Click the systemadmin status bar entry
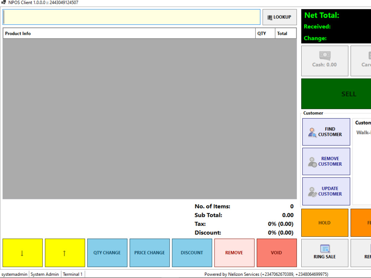The width and height of the screenshot is (371, 278). (14, 274)
